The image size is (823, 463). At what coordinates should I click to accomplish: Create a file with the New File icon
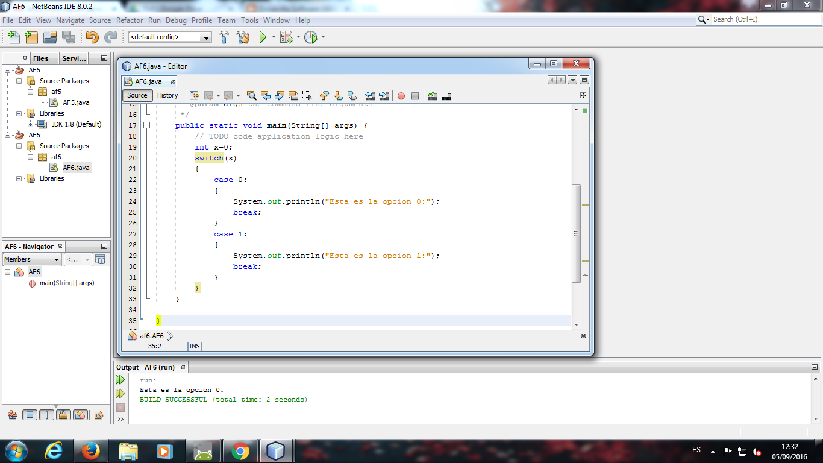(x=13, y=37)
